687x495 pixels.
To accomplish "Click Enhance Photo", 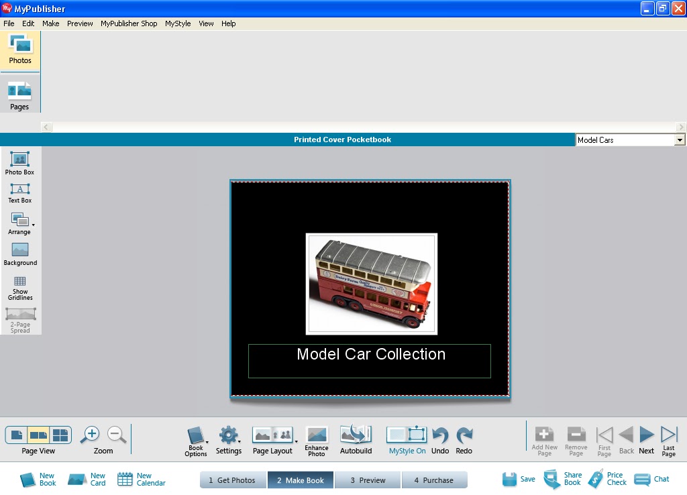I will (x=317, y=441).
